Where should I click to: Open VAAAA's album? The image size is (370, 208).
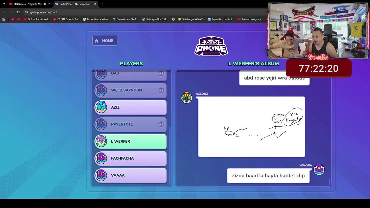click(x=131, y=175)
